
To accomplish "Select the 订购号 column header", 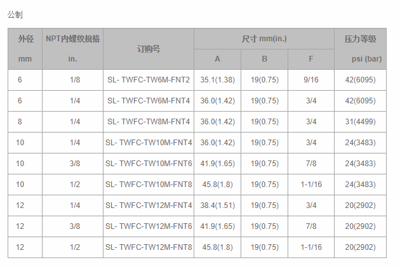I will click(149, 49).
